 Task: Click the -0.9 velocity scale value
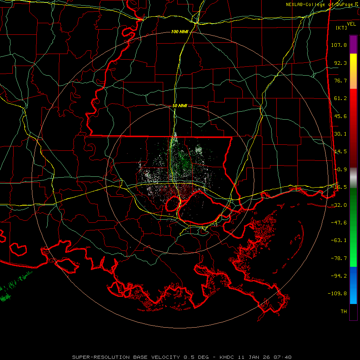click(x=340, y=170)
